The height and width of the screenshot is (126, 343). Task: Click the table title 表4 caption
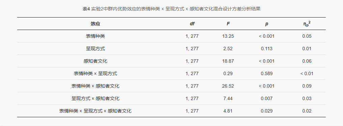[171, 9]
